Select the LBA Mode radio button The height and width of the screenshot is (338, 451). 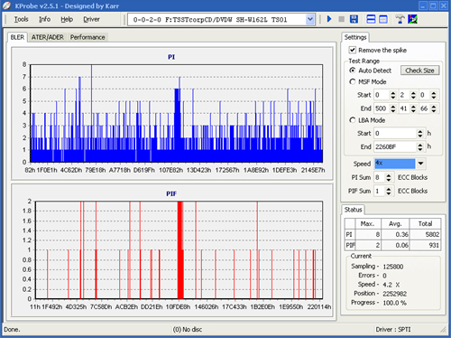353,120
